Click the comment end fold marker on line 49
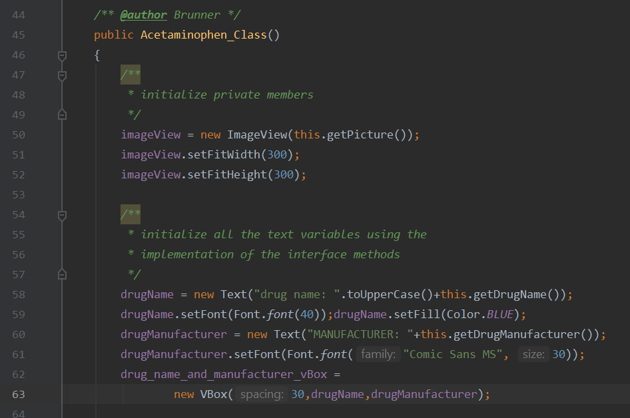Image resolution: width=630 pixels, height=418 pixels. [62, 114]
